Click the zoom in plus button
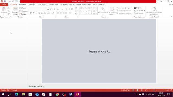This screenshot has height=97, width=173. coord(164,90)
